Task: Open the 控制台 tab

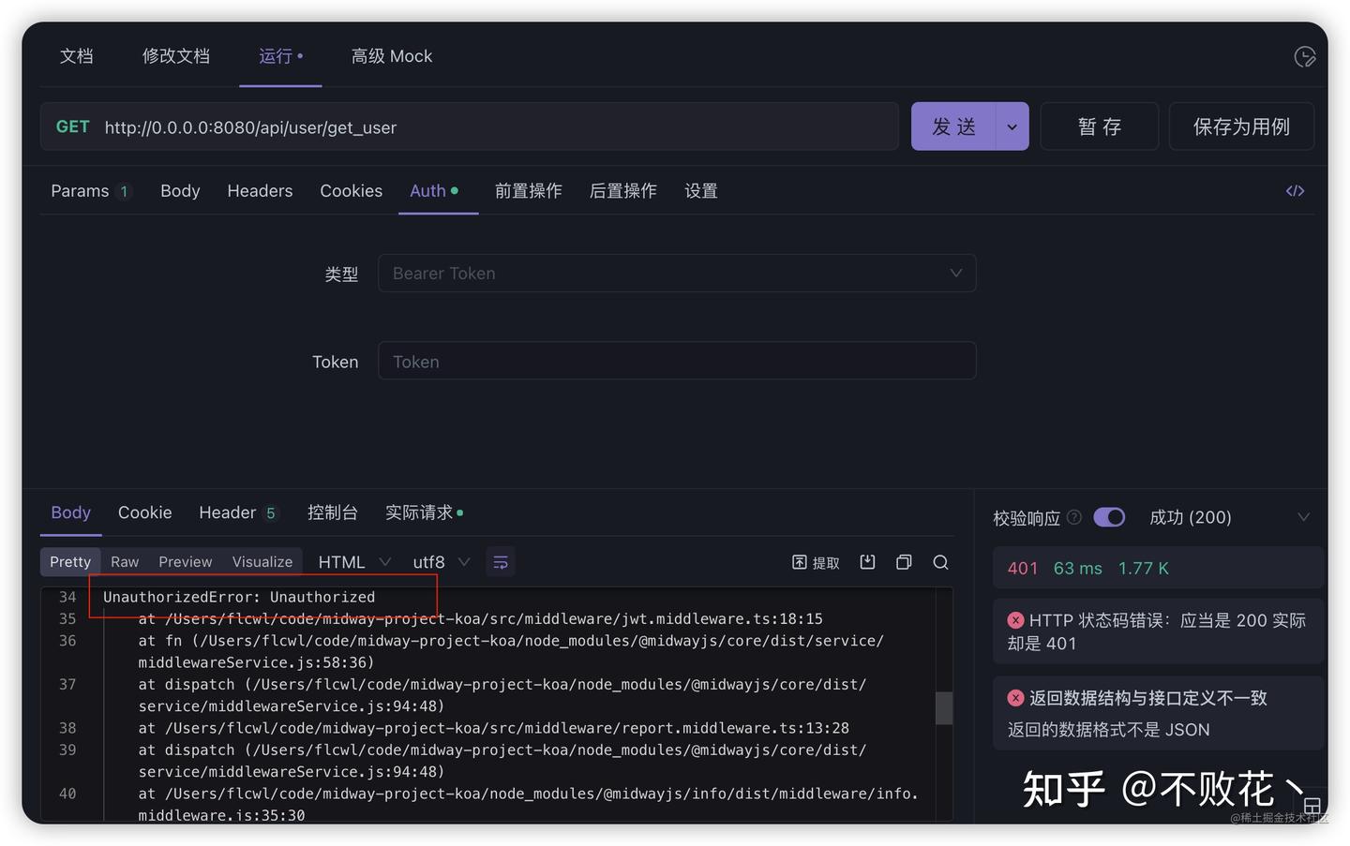Action: [x=333, y=512]
